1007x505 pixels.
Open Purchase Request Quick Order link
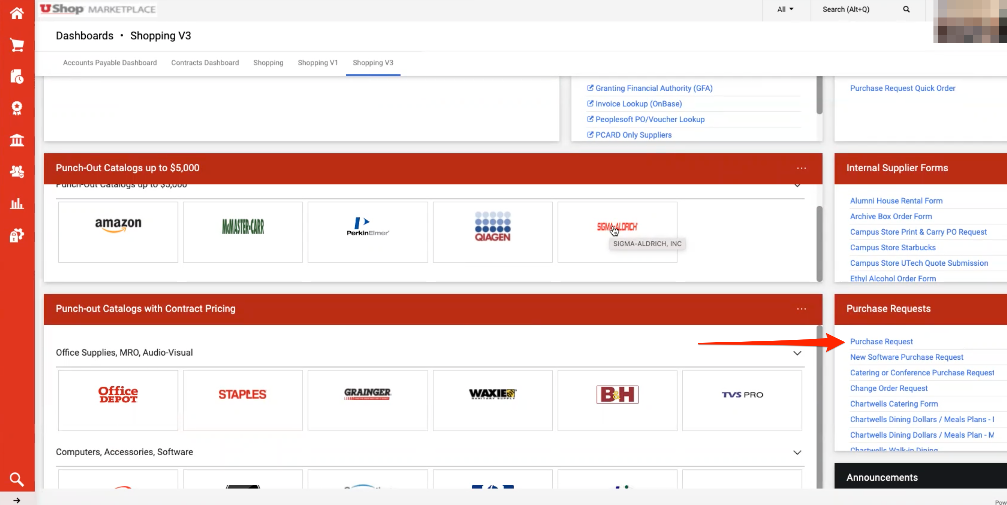[x=903, y=88]
